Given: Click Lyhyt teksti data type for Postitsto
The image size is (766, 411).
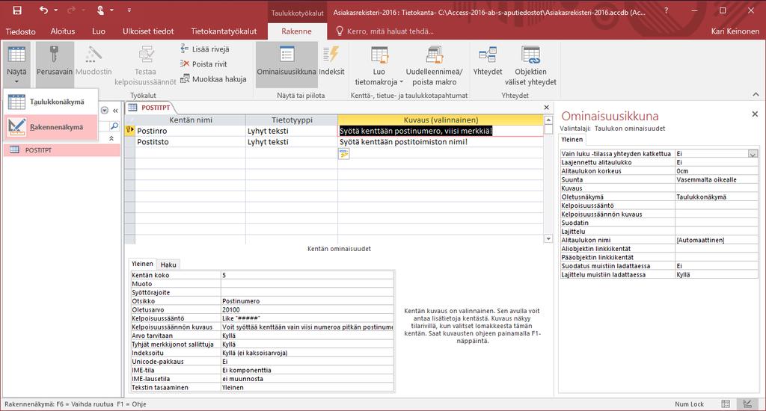Looking at the screenshot, I should point(292,141).
